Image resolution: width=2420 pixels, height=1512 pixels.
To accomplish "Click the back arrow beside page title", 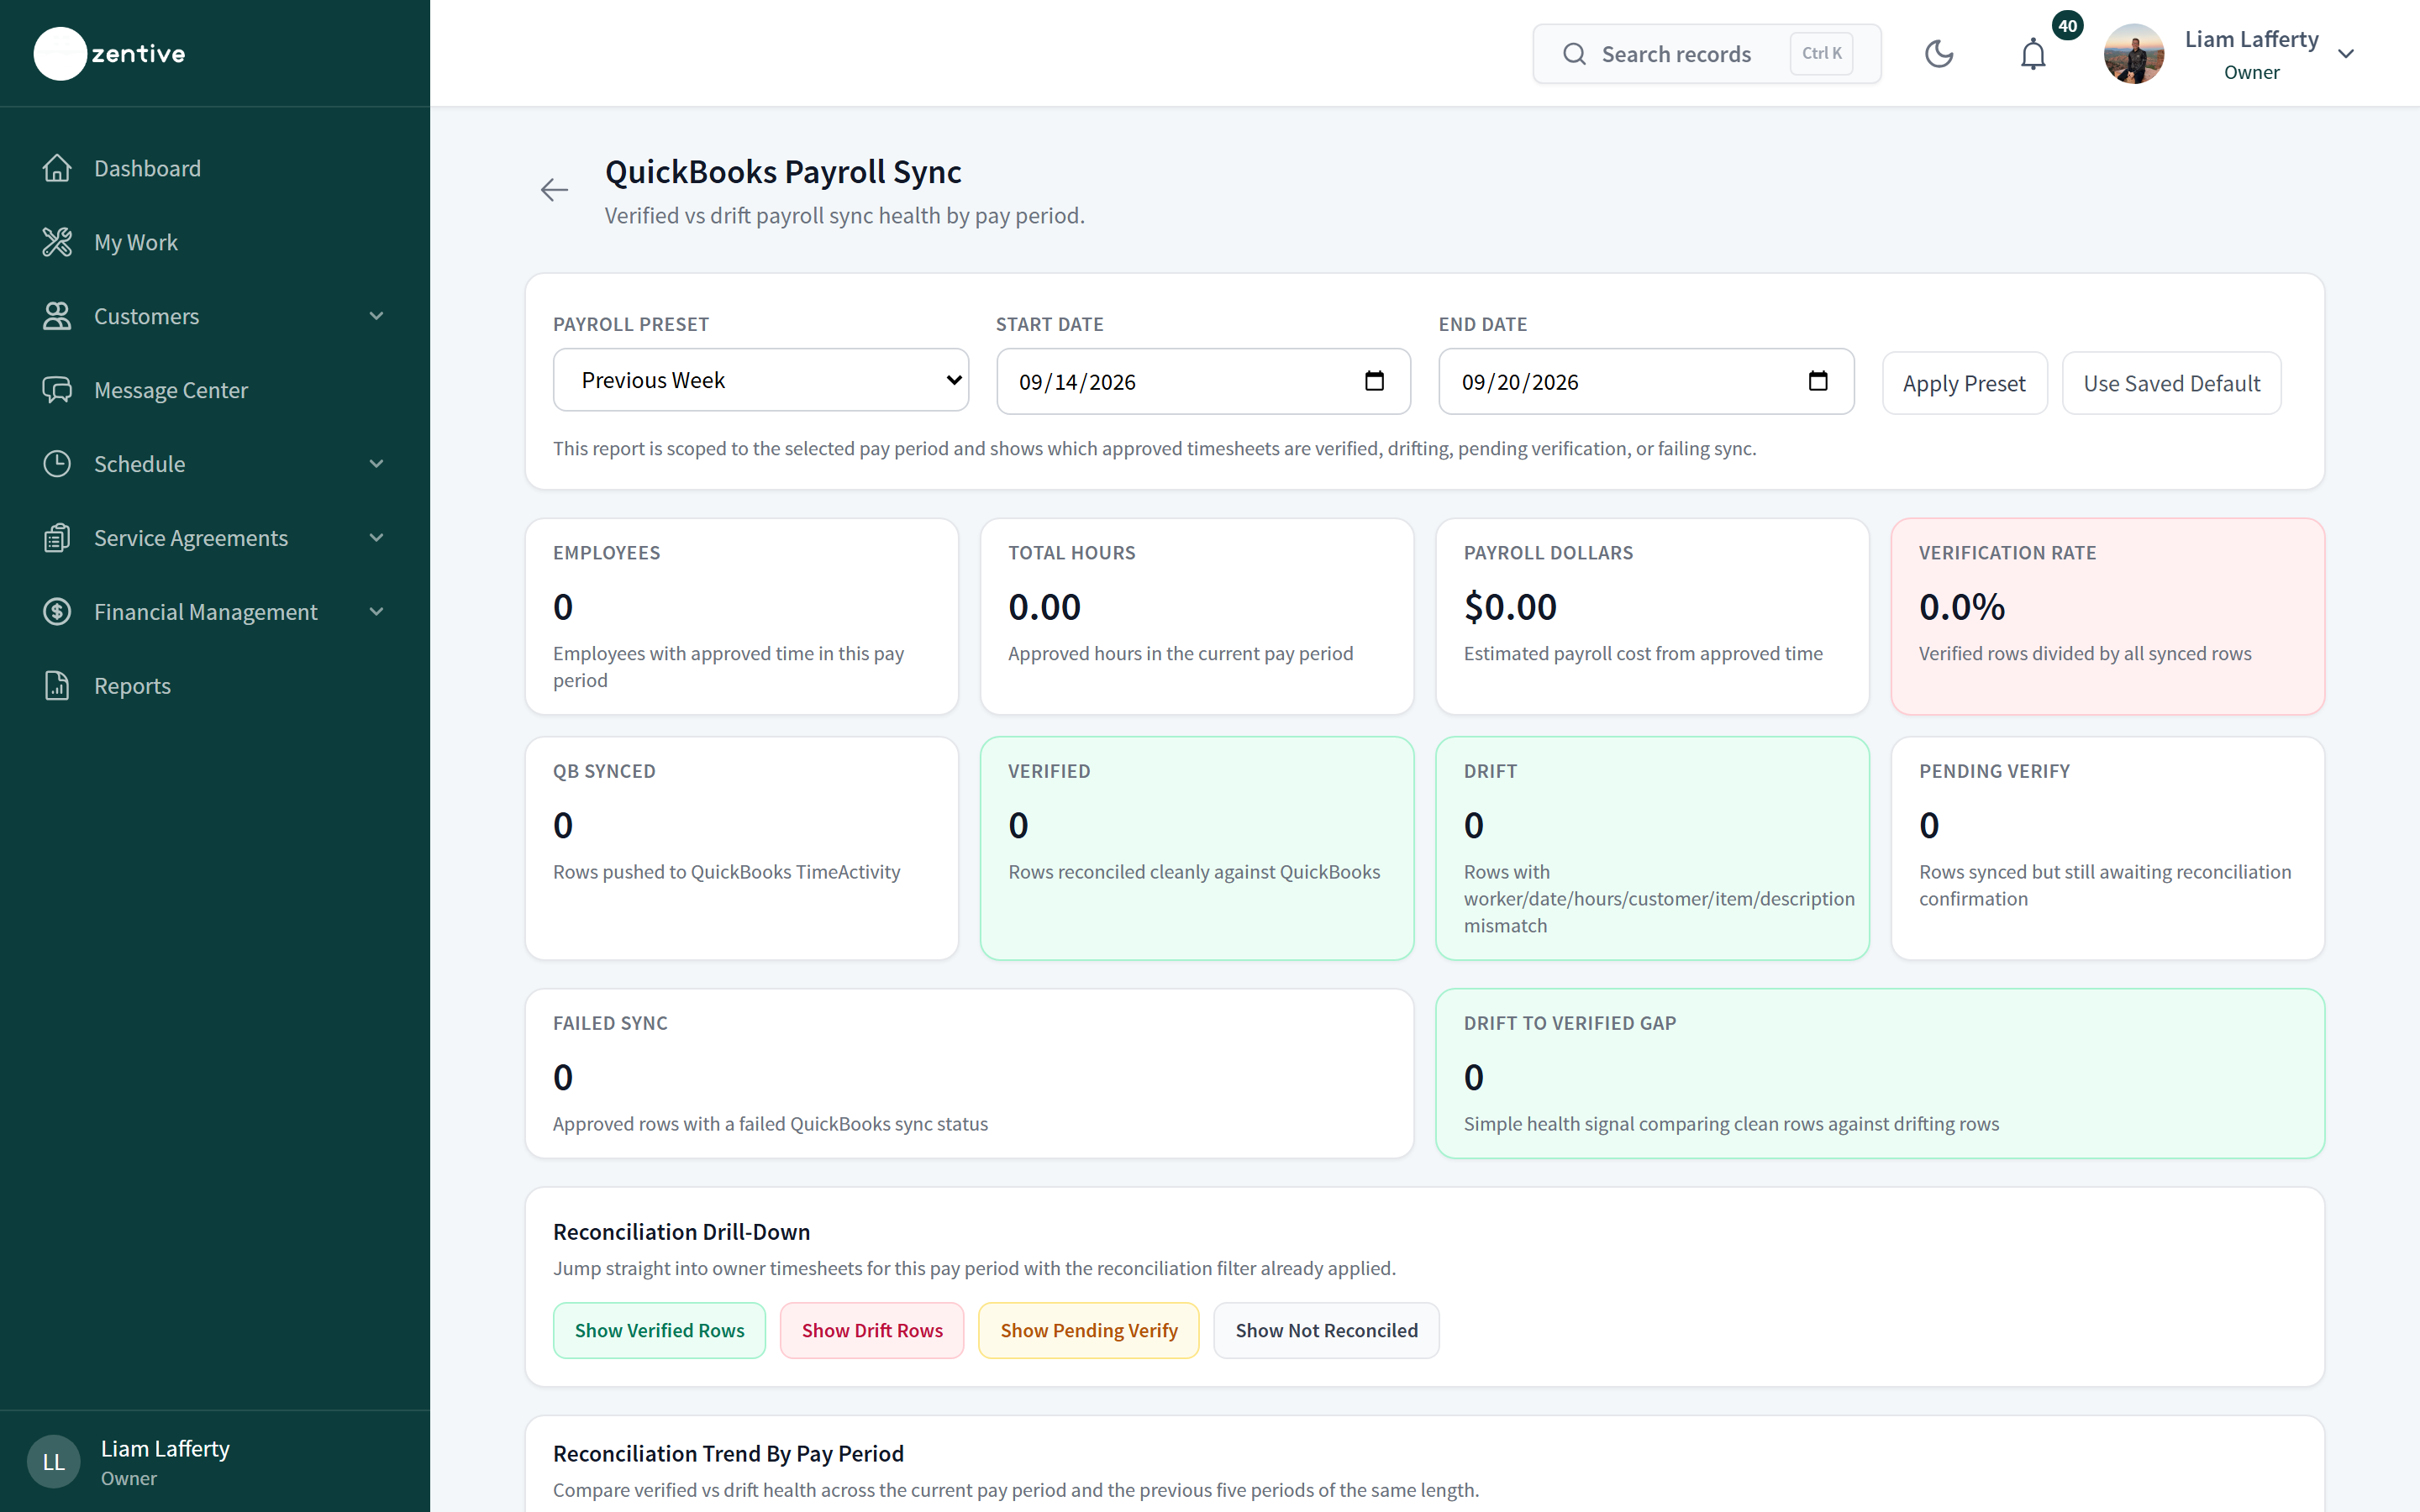I will [x=554, y=190].
